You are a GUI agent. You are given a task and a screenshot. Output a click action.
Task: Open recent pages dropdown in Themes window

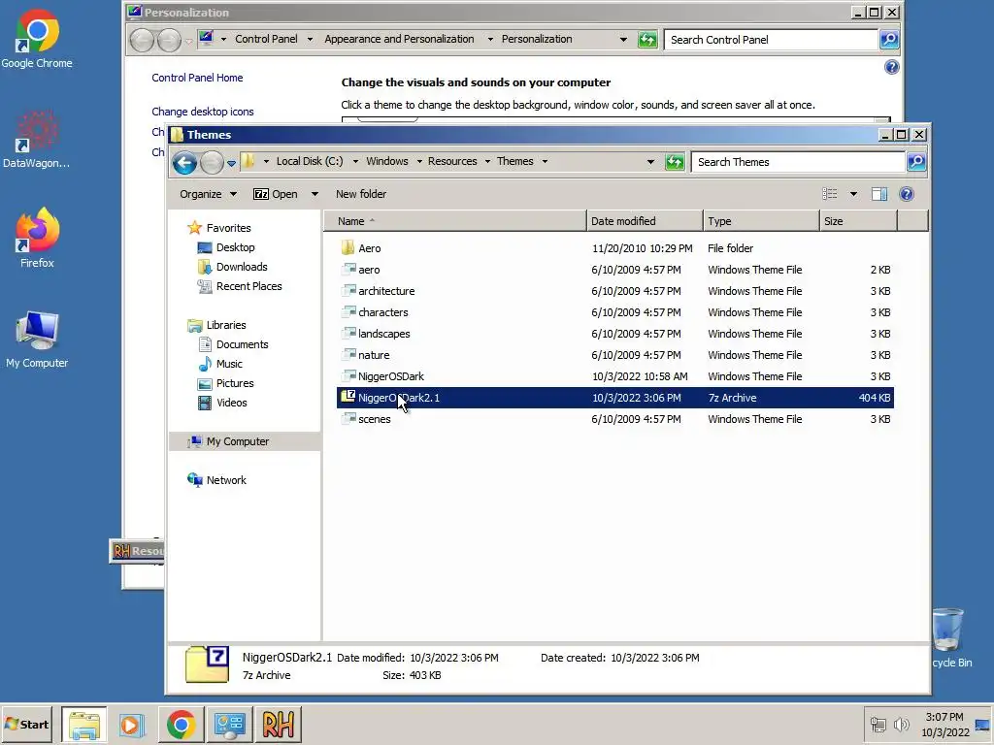[231, 163]
